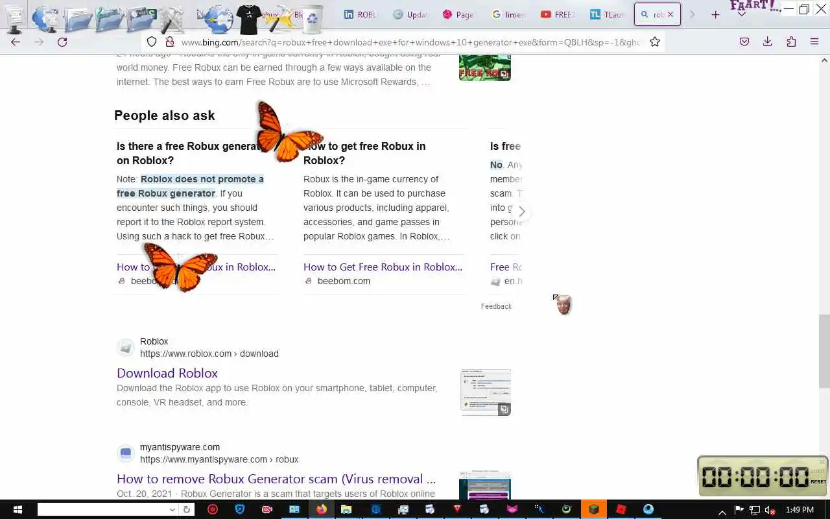
Task: Open the Windows Start menu
Action: [x=18, y=509]
